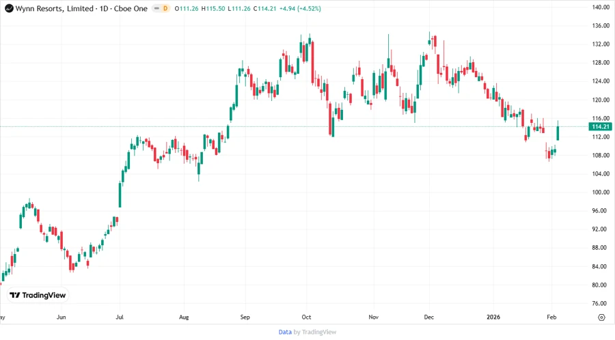Click the Sep label on time axis
The image size is (615, 340).
[x=245, y=317]
